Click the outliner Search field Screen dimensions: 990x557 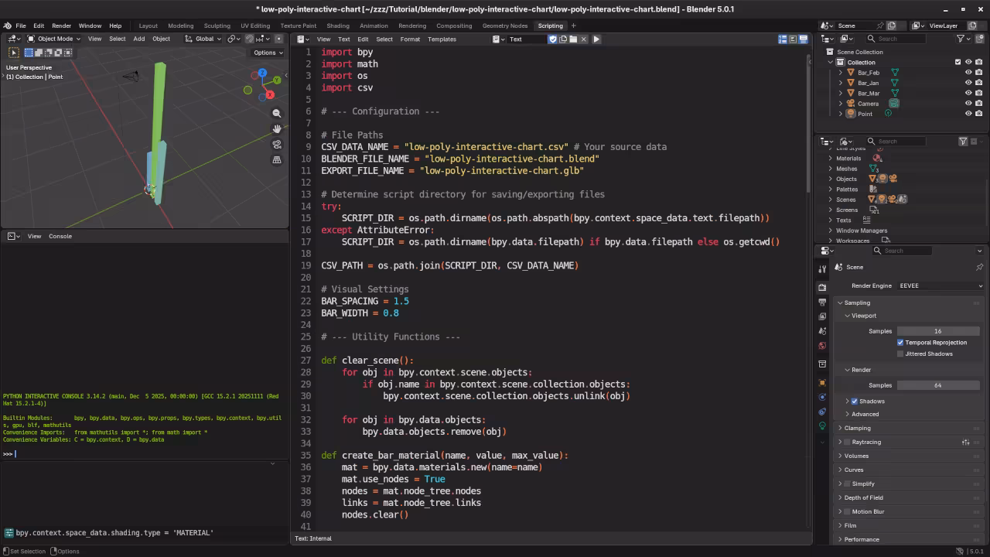(x=897, y=39)
